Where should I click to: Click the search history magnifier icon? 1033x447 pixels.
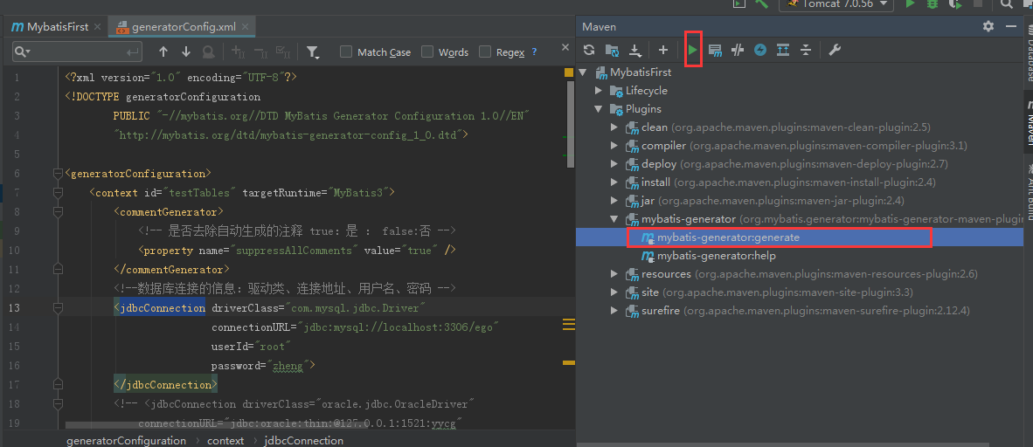(23, 52)
